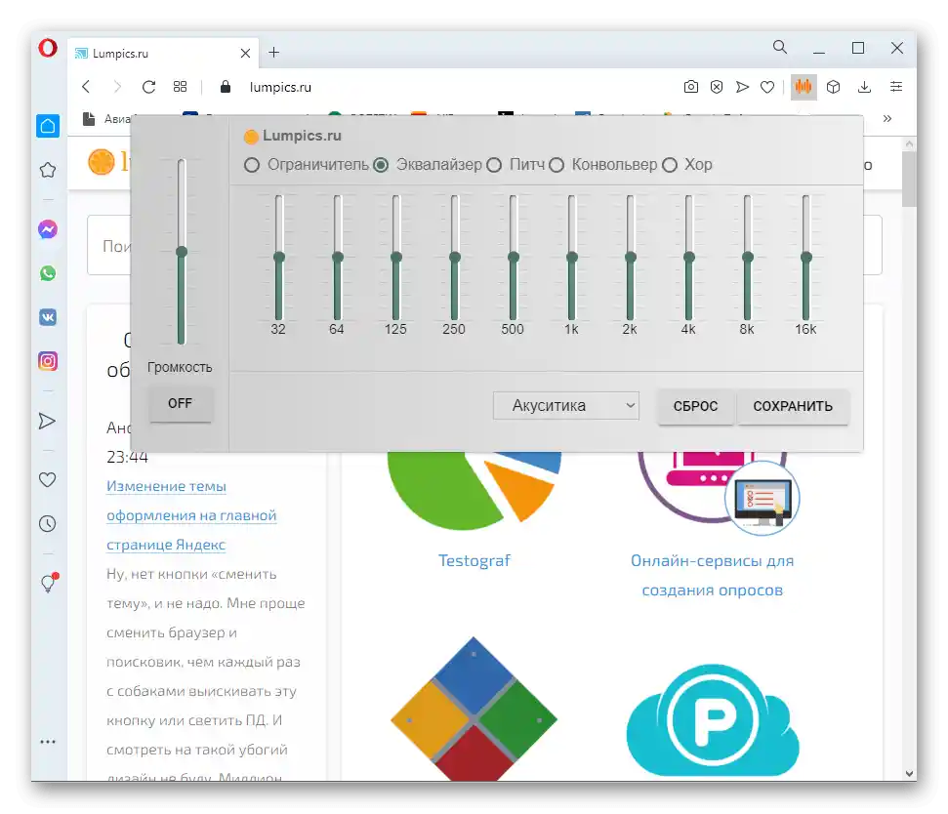This screenshot has width=948, height=814.
Task: Open the Opera menu logo
Action: coord(48,48)
